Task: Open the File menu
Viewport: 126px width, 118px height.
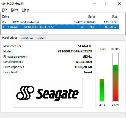Action: click(5, 10)
